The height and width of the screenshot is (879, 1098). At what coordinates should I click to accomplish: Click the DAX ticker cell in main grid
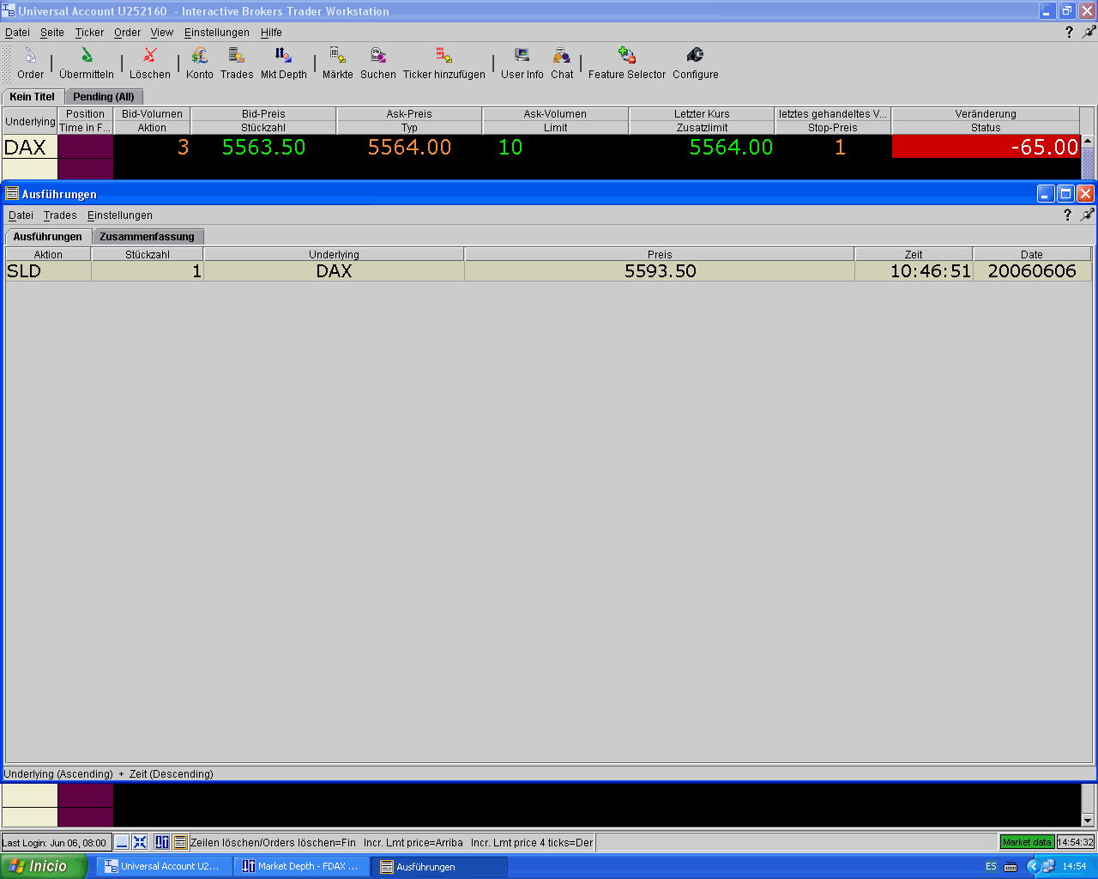pyautogui.click(x=29, y=147)
